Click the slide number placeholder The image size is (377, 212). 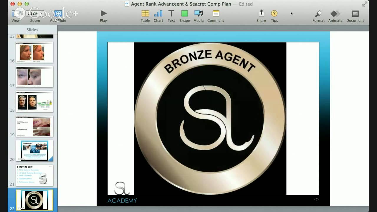pos(316,199)
